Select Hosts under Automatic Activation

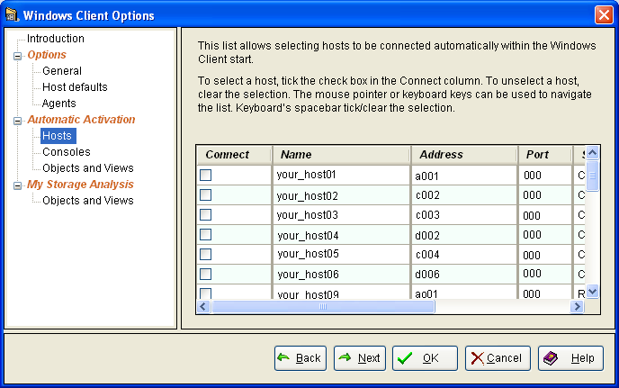click(58, 136)
